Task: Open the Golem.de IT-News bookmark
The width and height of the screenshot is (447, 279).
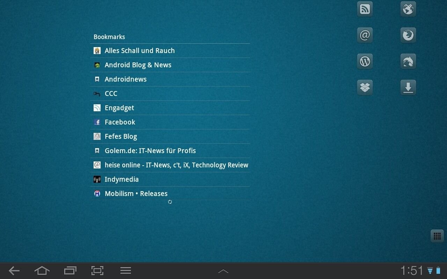Action: 170,151
